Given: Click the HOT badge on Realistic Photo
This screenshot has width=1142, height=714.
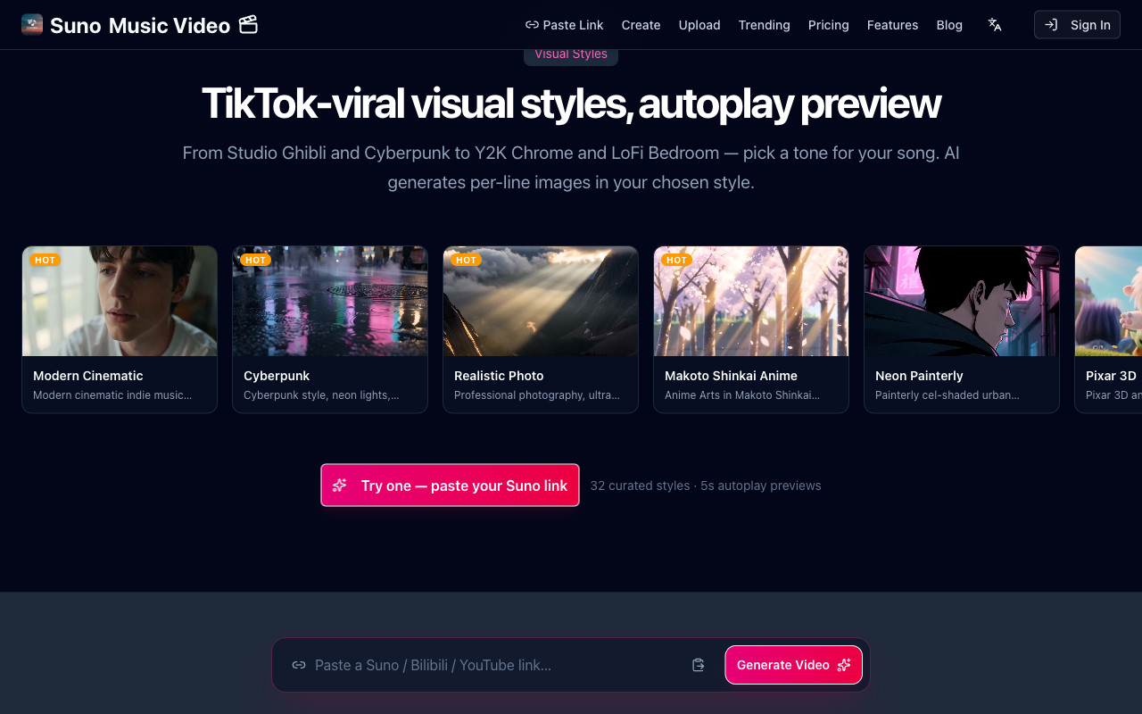Looking at the screenshot, I should click(466, 260).
